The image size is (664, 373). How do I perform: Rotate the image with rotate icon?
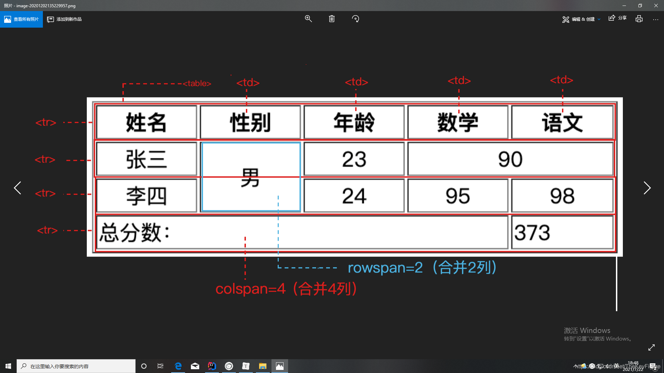(x=356, y=19)
